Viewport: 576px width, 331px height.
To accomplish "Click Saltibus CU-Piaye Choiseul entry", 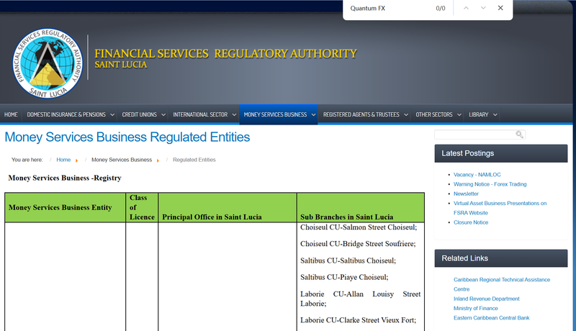I will (344, 277).
